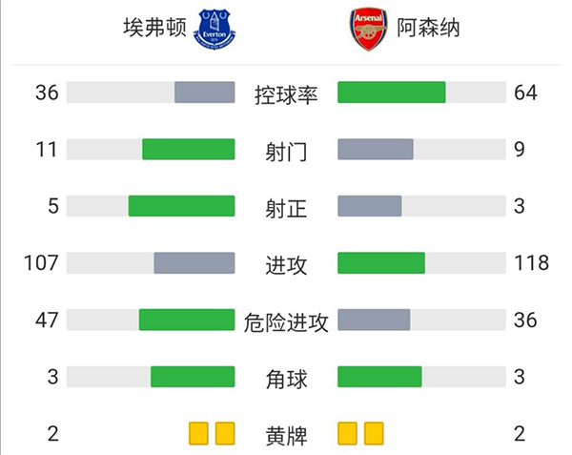Click Everton's first yellow card icon
The image size is (572, 455).
[198, 434]
